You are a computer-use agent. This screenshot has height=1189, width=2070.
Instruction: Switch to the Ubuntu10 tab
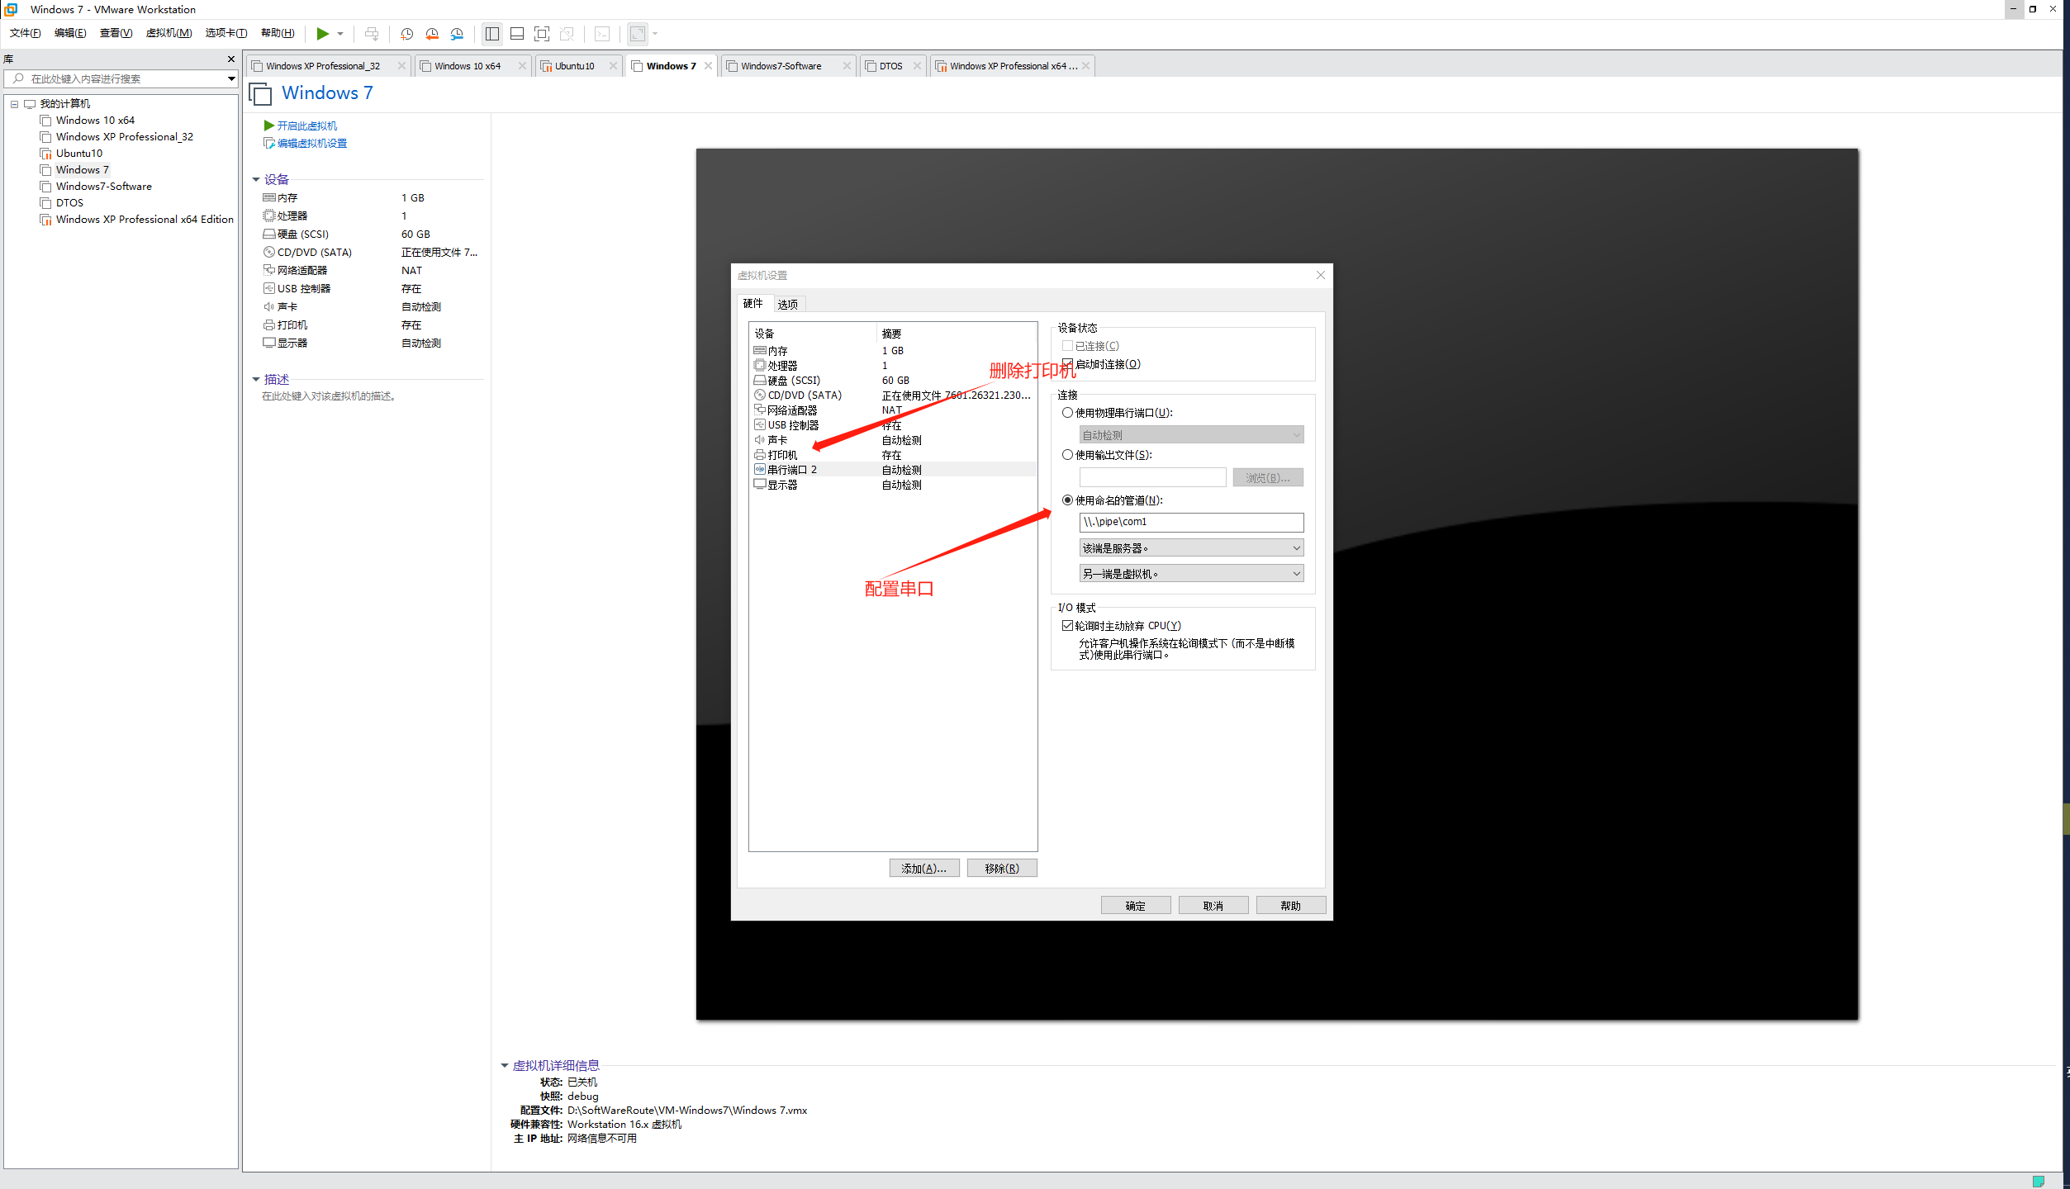(574, 66)
